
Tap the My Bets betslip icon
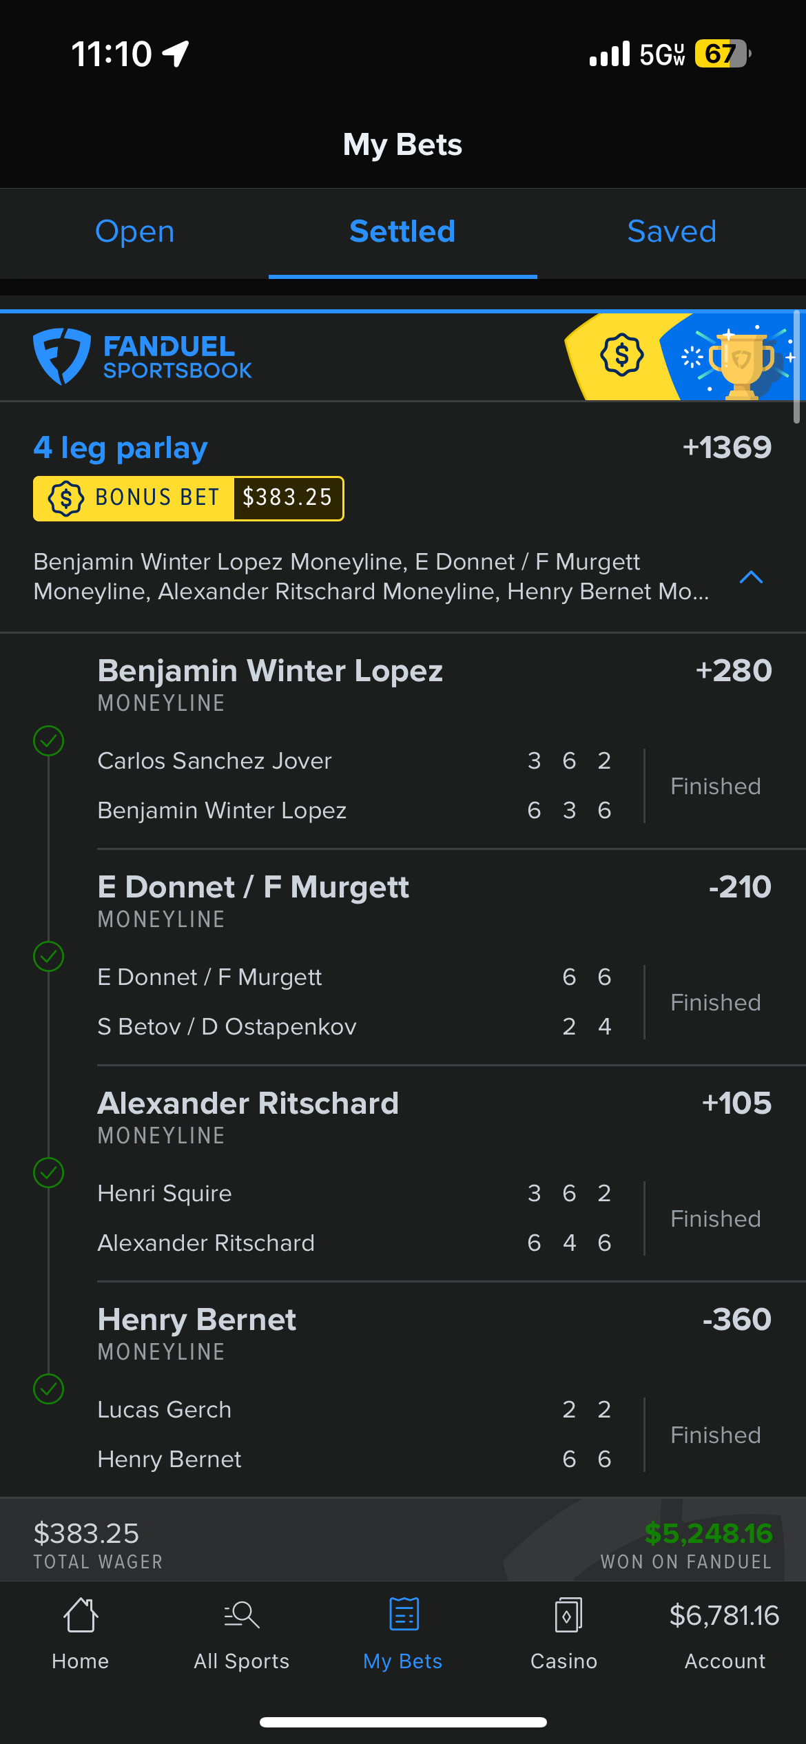click(x=404, y=1615)
